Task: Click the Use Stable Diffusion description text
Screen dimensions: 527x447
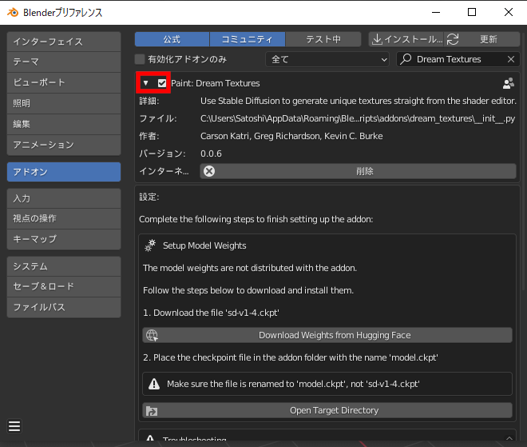Action: [x=359, y=101]
